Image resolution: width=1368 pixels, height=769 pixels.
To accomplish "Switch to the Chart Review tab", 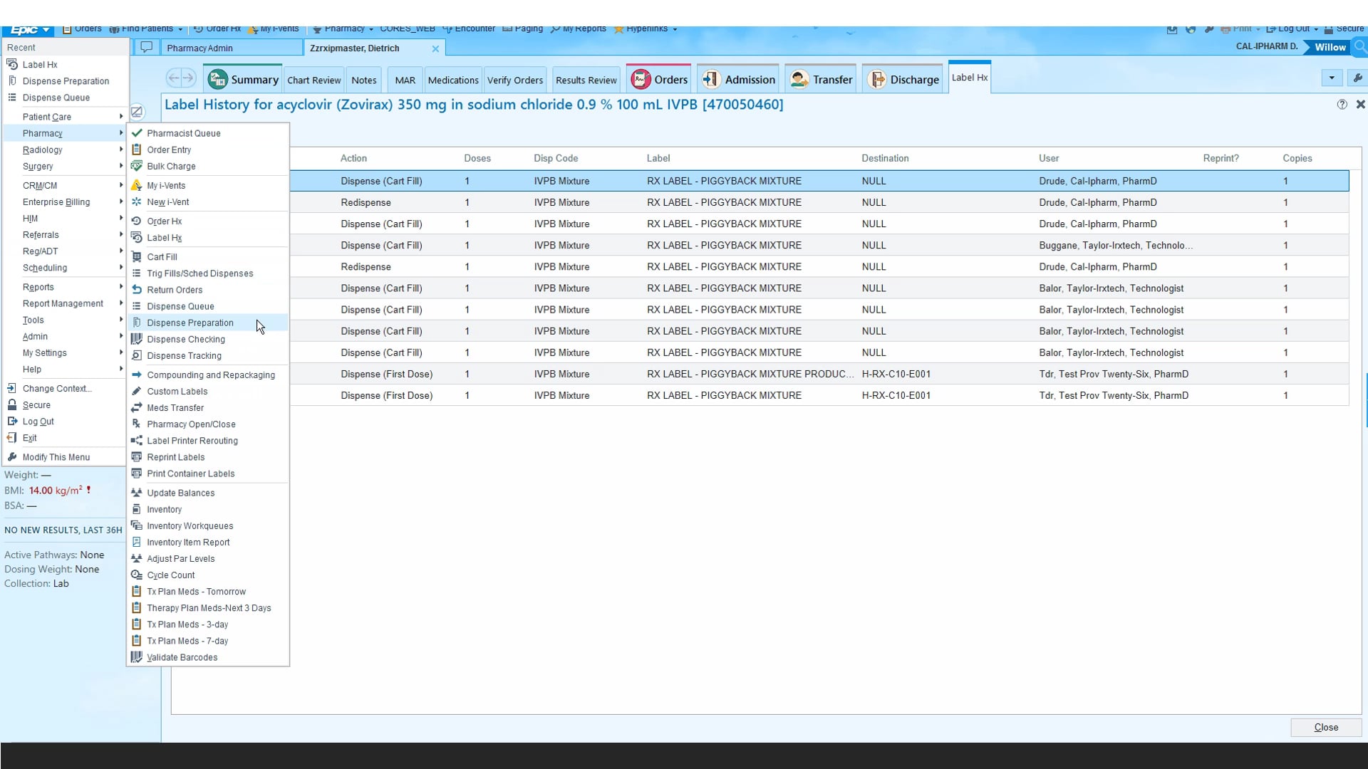I will click(x=313, y=80).
